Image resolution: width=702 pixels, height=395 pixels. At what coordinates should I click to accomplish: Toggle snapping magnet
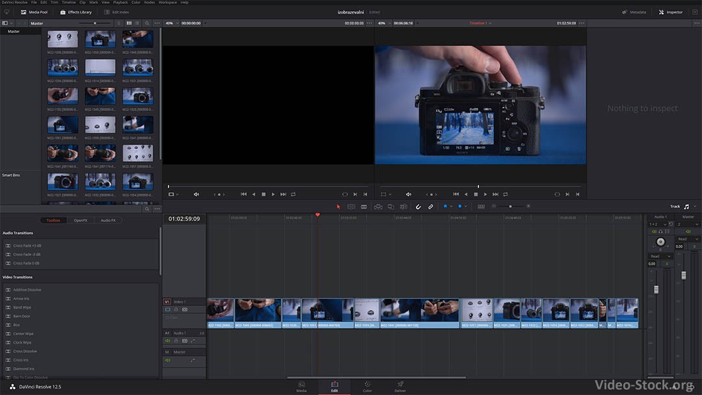418,207
